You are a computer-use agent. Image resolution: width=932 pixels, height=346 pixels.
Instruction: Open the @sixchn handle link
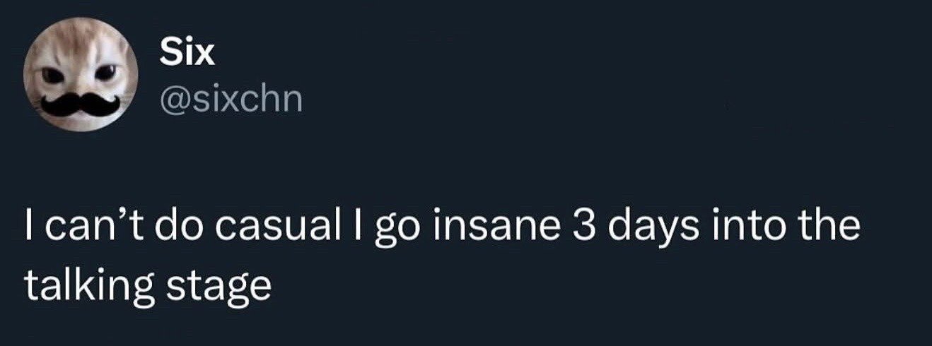click(231, 99)
